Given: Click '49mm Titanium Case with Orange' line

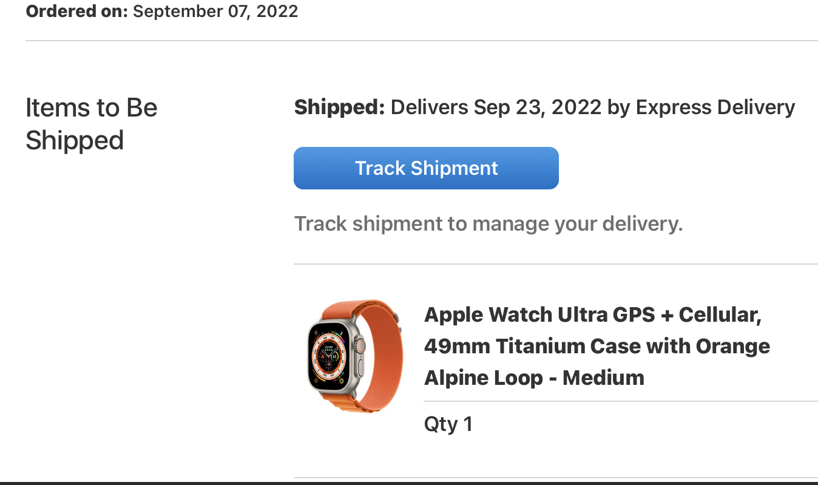Looking at the screenshot, I should (x=597, y=347).
